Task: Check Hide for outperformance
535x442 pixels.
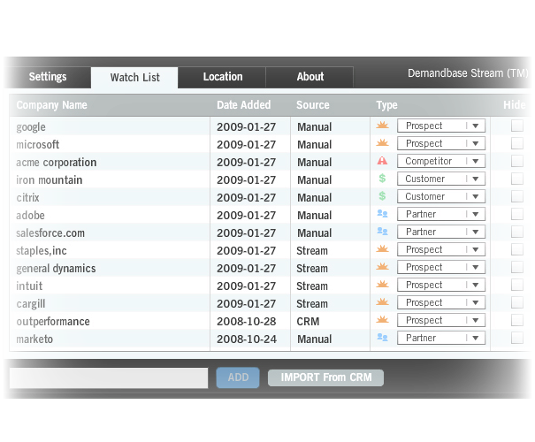Action: coord(517,320)
